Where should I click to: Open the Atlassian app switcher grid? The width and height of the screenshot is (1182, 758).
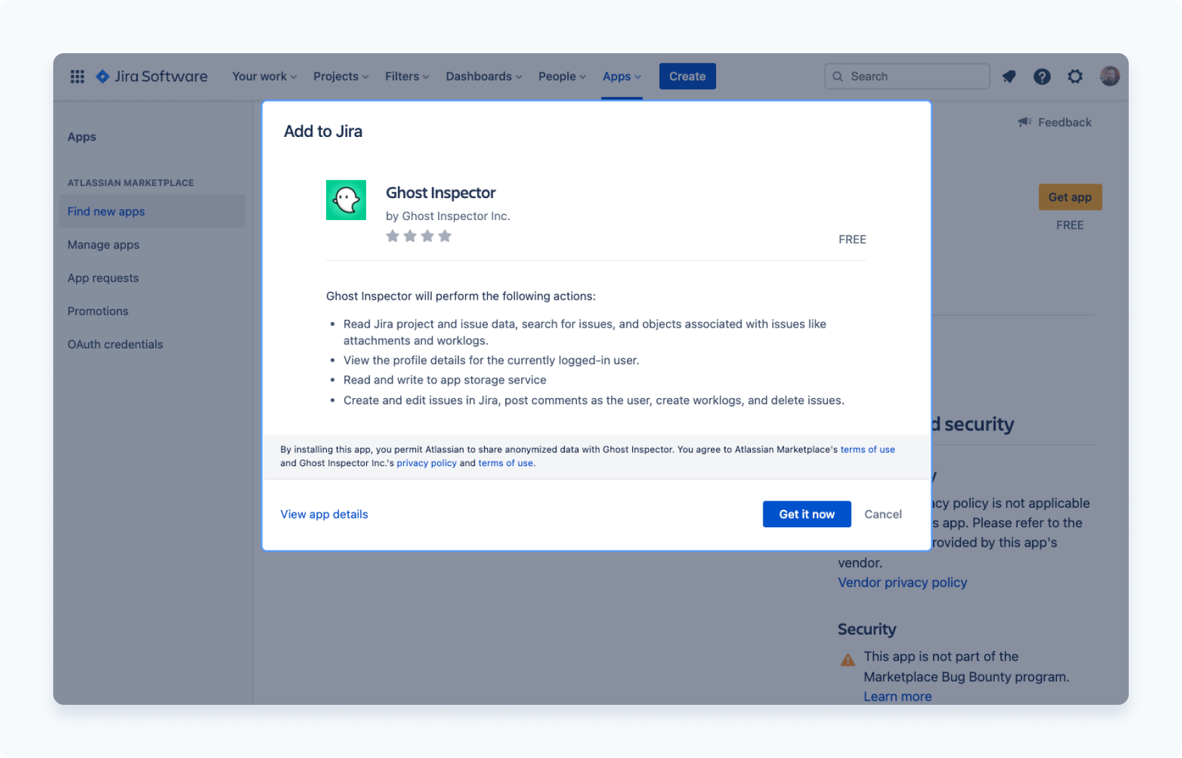coord(77,76)
